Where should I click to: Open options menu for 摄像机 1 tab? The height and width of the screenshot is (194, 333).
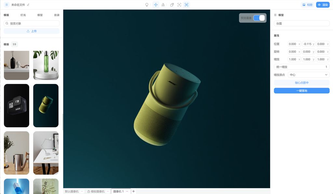(127, 191)
